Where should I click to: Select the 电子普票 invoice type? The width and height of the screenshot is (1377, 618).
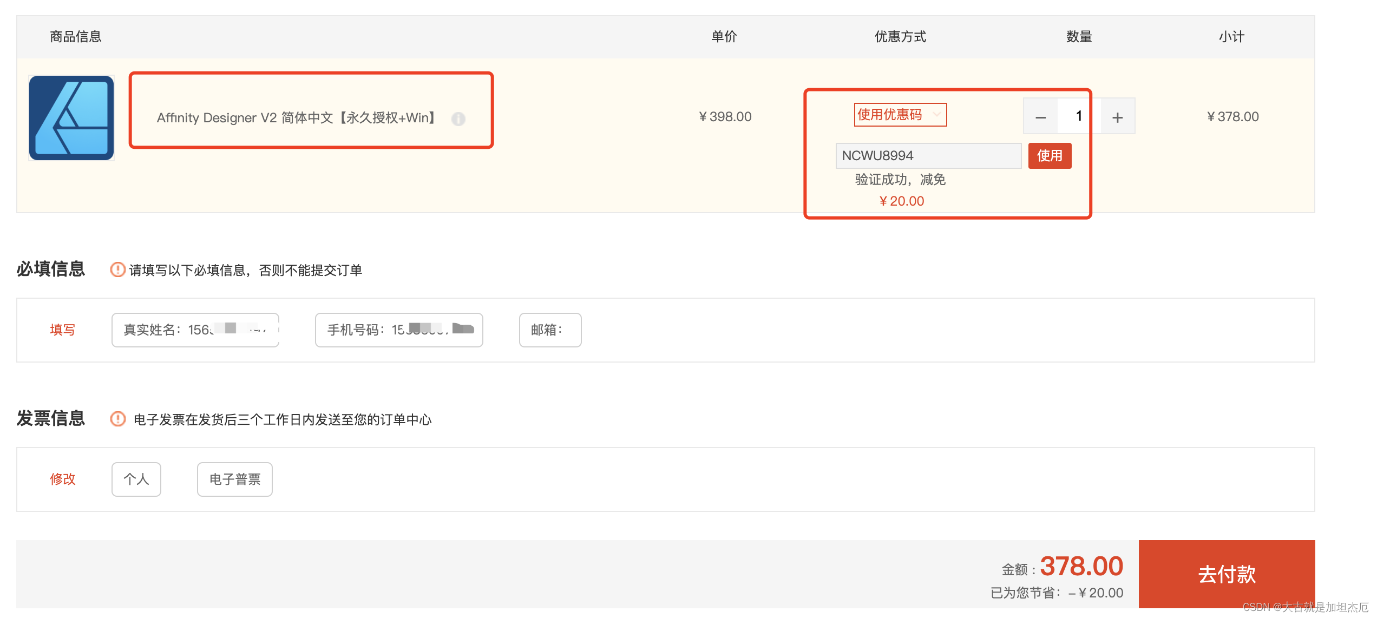(x=235, y=479)
